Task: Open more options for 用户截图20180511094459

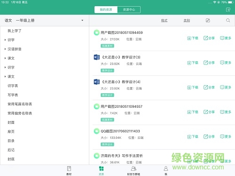Action: 226,38
